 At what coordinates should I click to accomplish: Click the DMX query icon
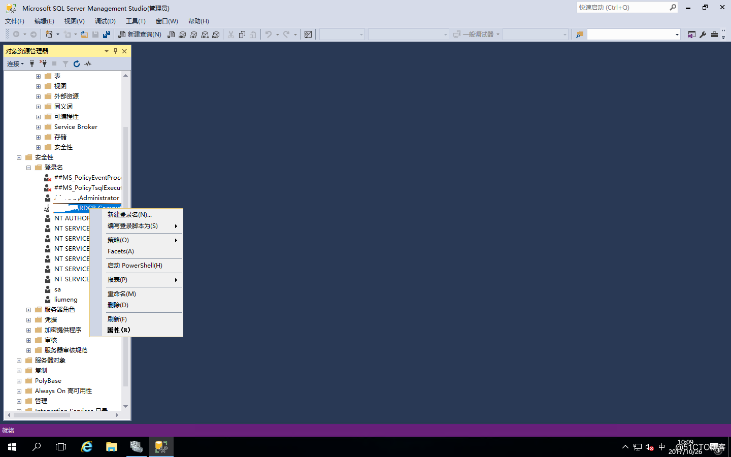click(x=193, y=35)
